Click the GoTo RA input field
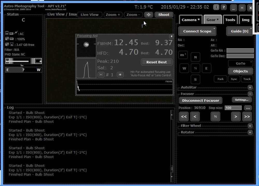This screenshot has width=259, height=186. coord(240,51)
